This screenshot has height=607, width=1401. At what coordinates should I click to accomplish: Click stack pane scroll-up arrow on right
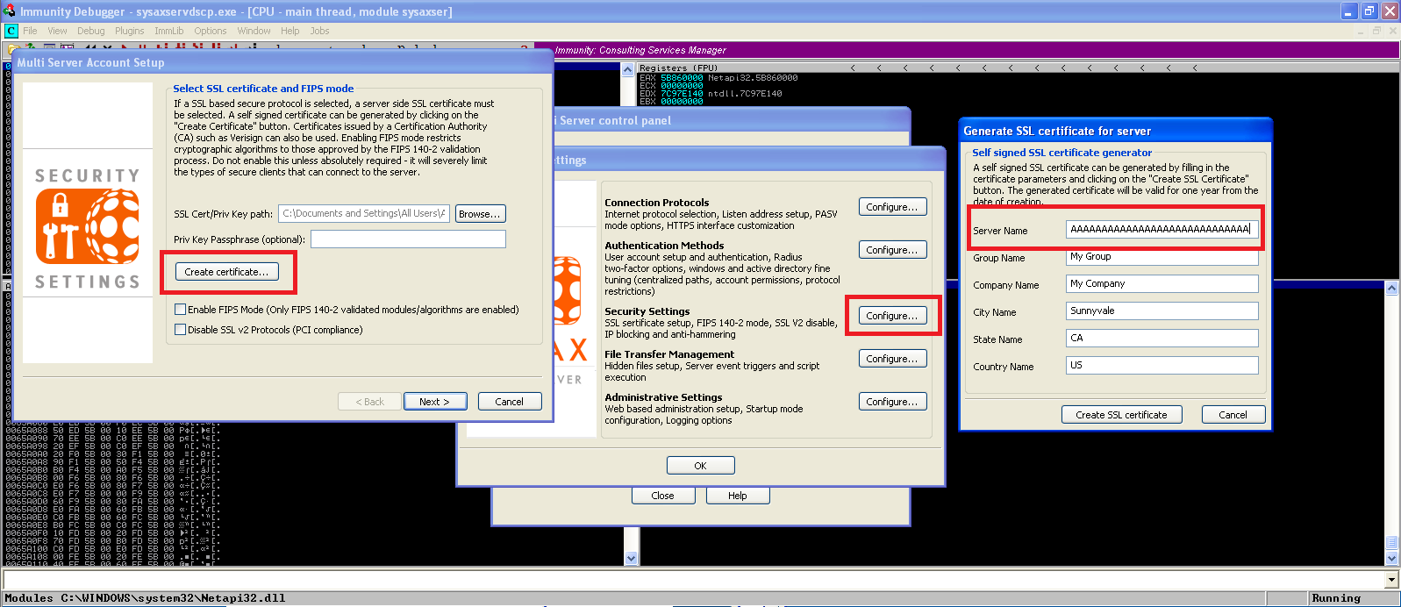[x=1391, y=288]
